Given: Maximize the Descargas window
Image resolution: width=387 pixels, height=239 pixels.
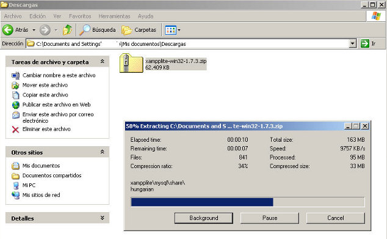Looking at the screenshot, I should pyautogui.click(x=373, y=4).
